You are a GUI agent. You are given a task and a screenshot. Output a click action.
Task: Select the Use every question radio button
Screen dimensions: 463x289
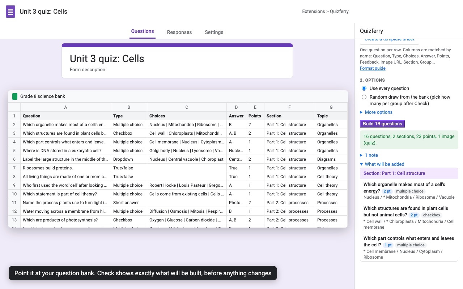364,89
